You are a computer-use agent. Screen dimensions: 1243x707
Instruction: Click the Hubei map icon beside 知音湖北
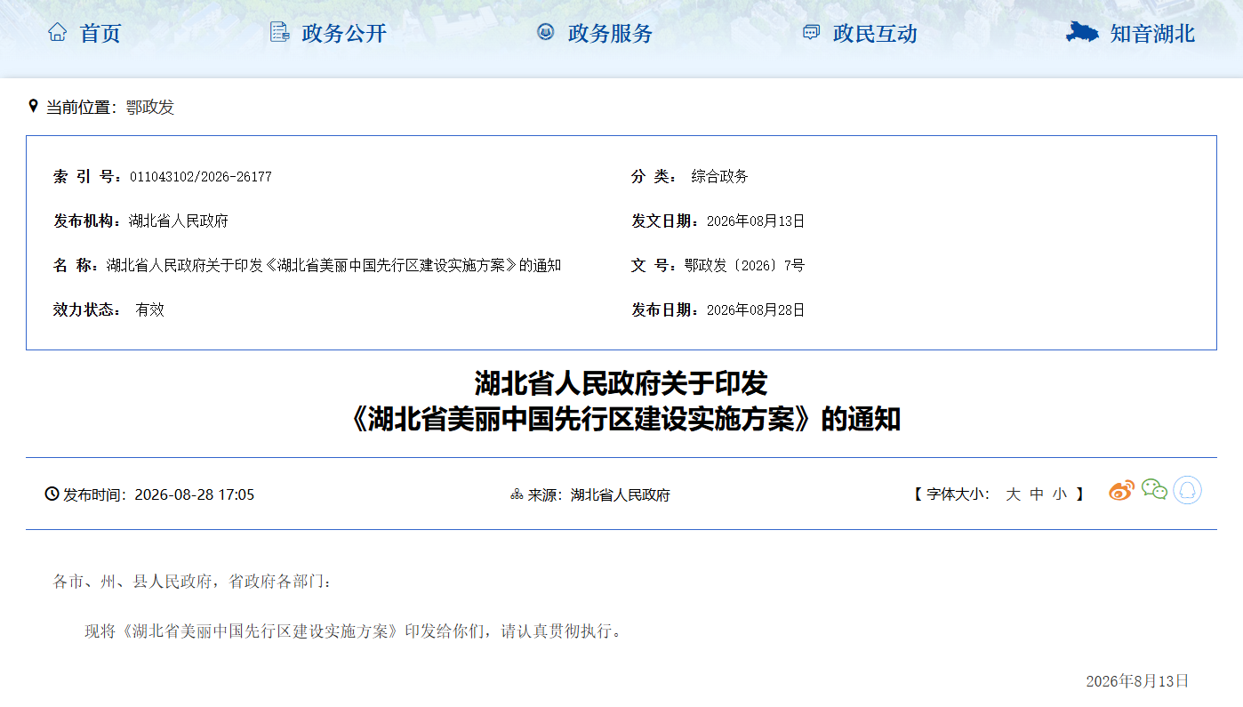tap(1082, 33)
